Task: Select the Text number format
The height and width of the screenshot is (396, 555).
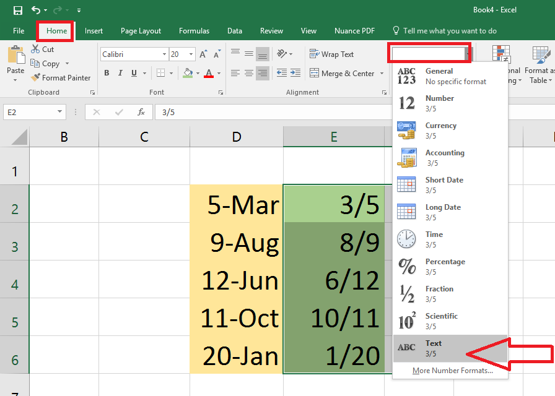Action: tap(434, 347)
